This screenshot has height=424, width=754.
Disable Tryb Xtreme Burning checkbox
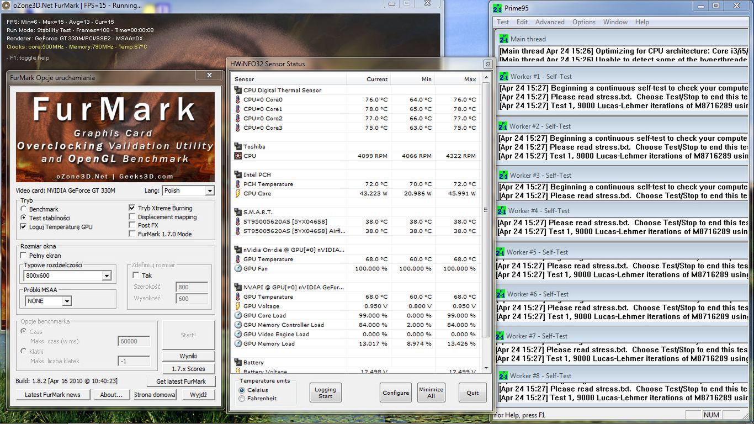click(x=132, y=208)
